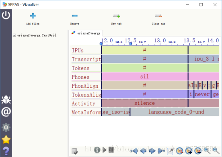The image size is (222, 157).
Task: Click vertical zoom in clock-plus icon
Action: [x=189, y=151]
